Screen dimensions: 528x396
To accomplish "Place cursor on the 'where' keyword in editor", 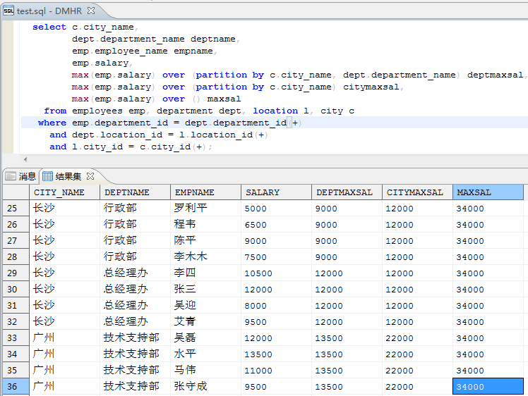I will (52, 123).
